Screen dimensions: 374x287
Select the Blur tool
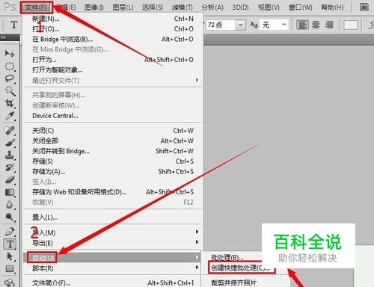10,205
